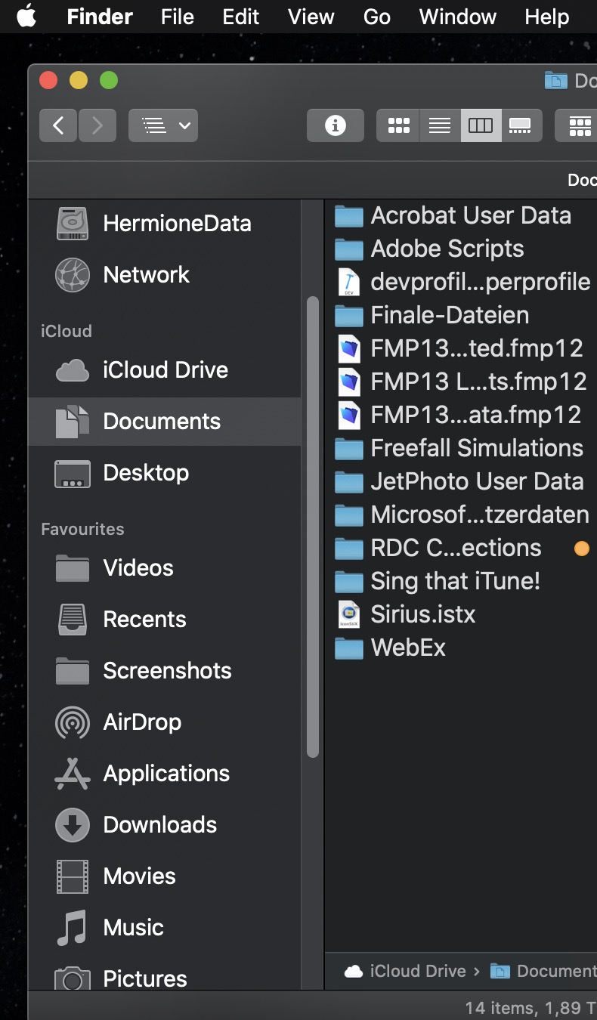Viewport: 597px width, 1020px height.
Task: Open the path dropdown in toolbar
Action: [163, 125]
